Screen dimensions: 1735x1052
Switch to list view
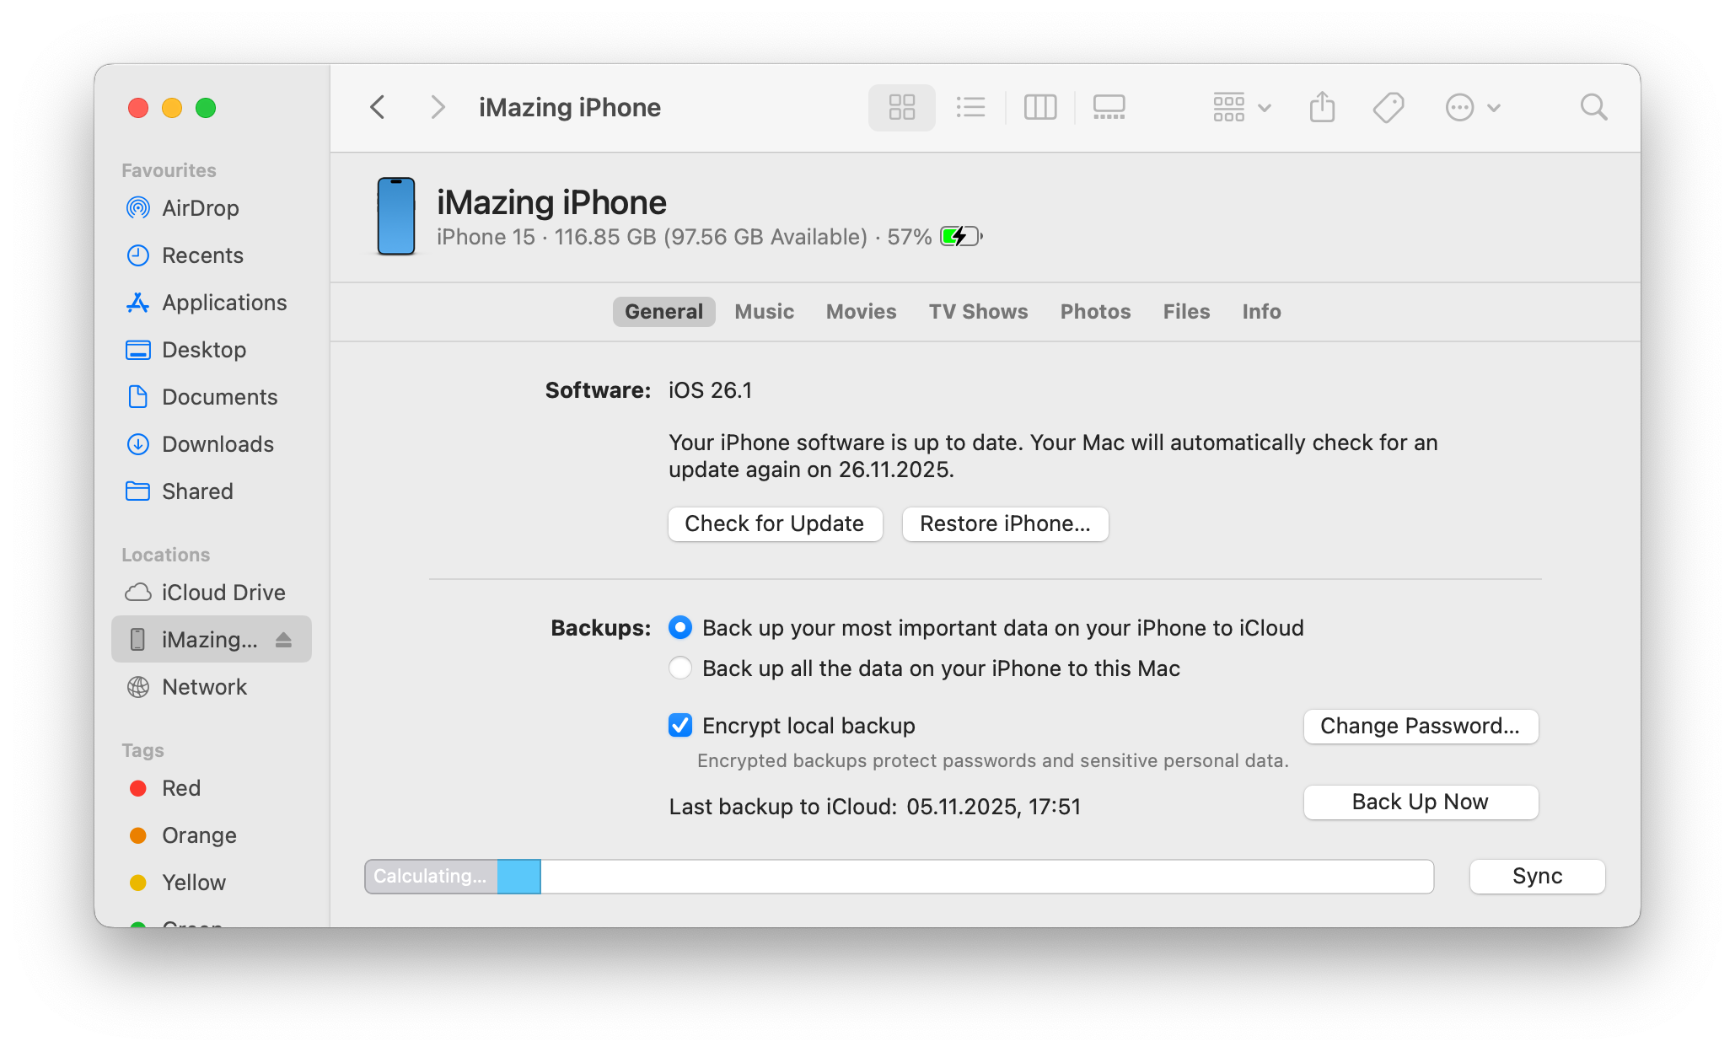click(970, 107)
